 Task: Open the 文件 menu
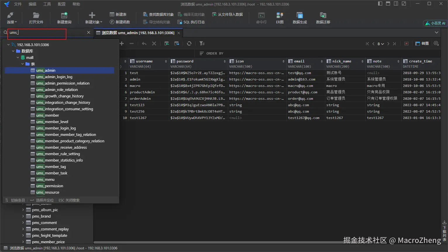(x=18, y=4)
